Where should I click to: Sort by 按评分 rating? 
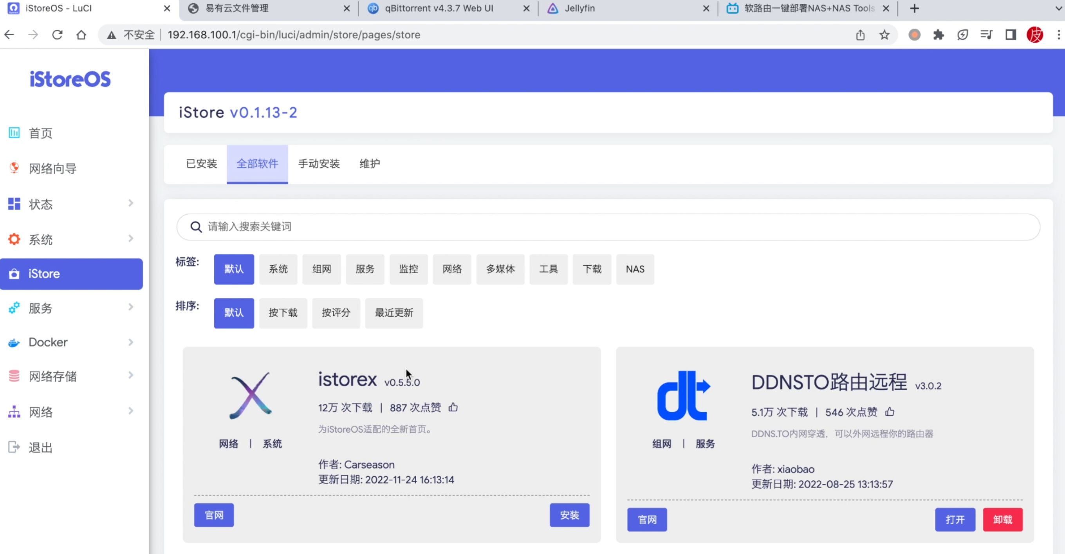336,313
